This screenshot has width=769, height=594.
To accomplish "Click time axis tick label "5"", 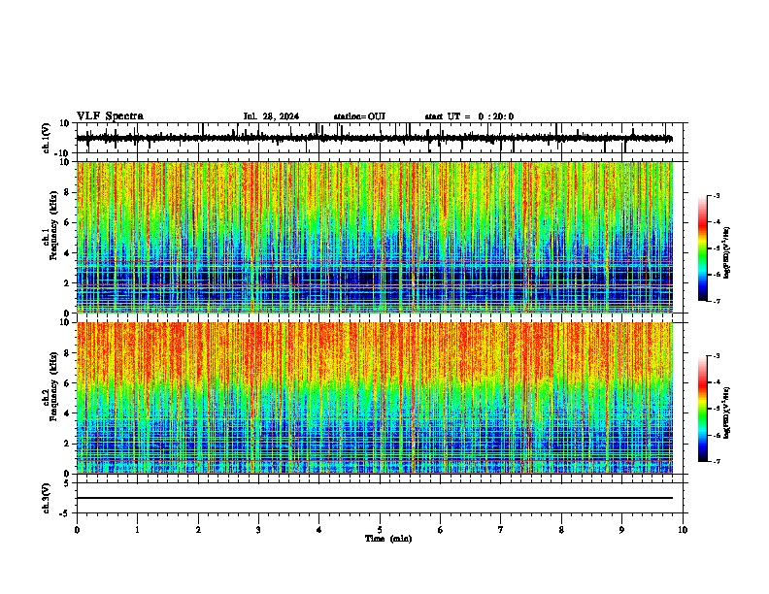I will coord(380,530).
